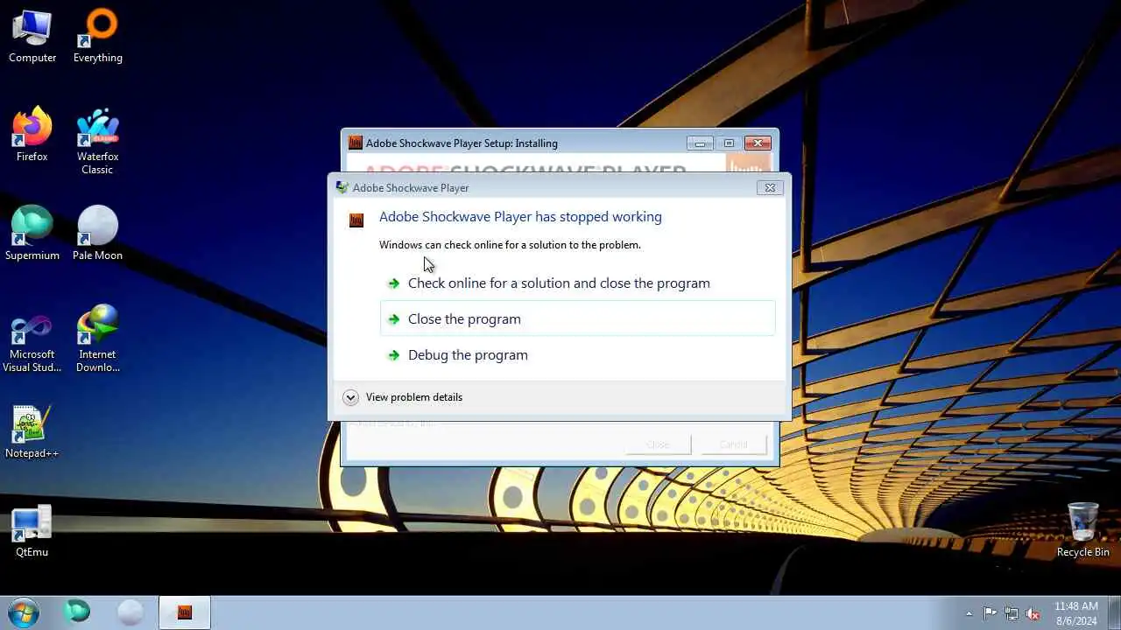Click the greyed Close button in Setup
The width and height of the screenshot is (1121, 630).
659,444
